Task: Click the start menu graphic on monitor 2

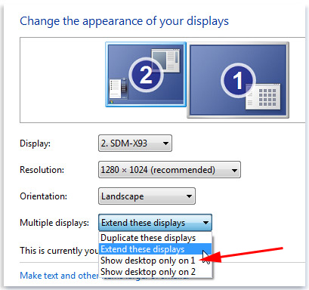Action: (x=118, y=88)
